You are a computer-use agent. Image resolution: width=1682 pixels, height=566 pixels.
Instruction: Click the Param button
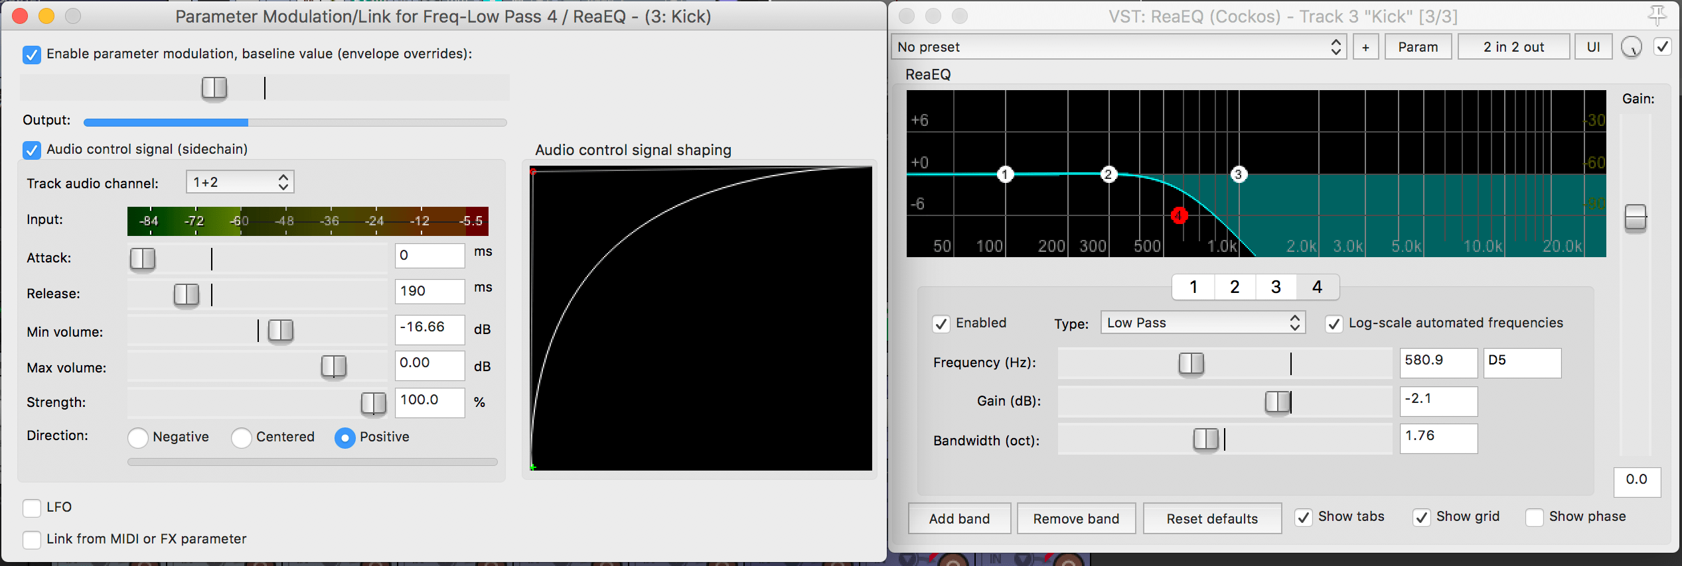point(1418,47)
